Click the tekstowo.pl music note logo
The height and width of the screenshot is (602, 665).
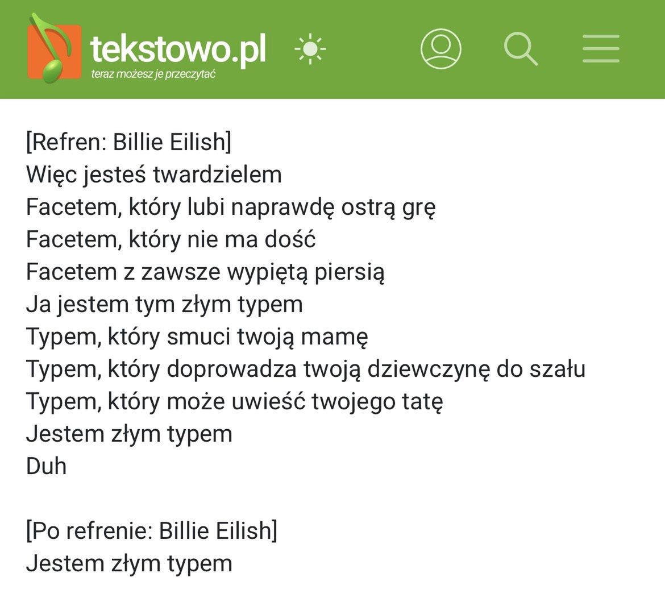point(53,49)
